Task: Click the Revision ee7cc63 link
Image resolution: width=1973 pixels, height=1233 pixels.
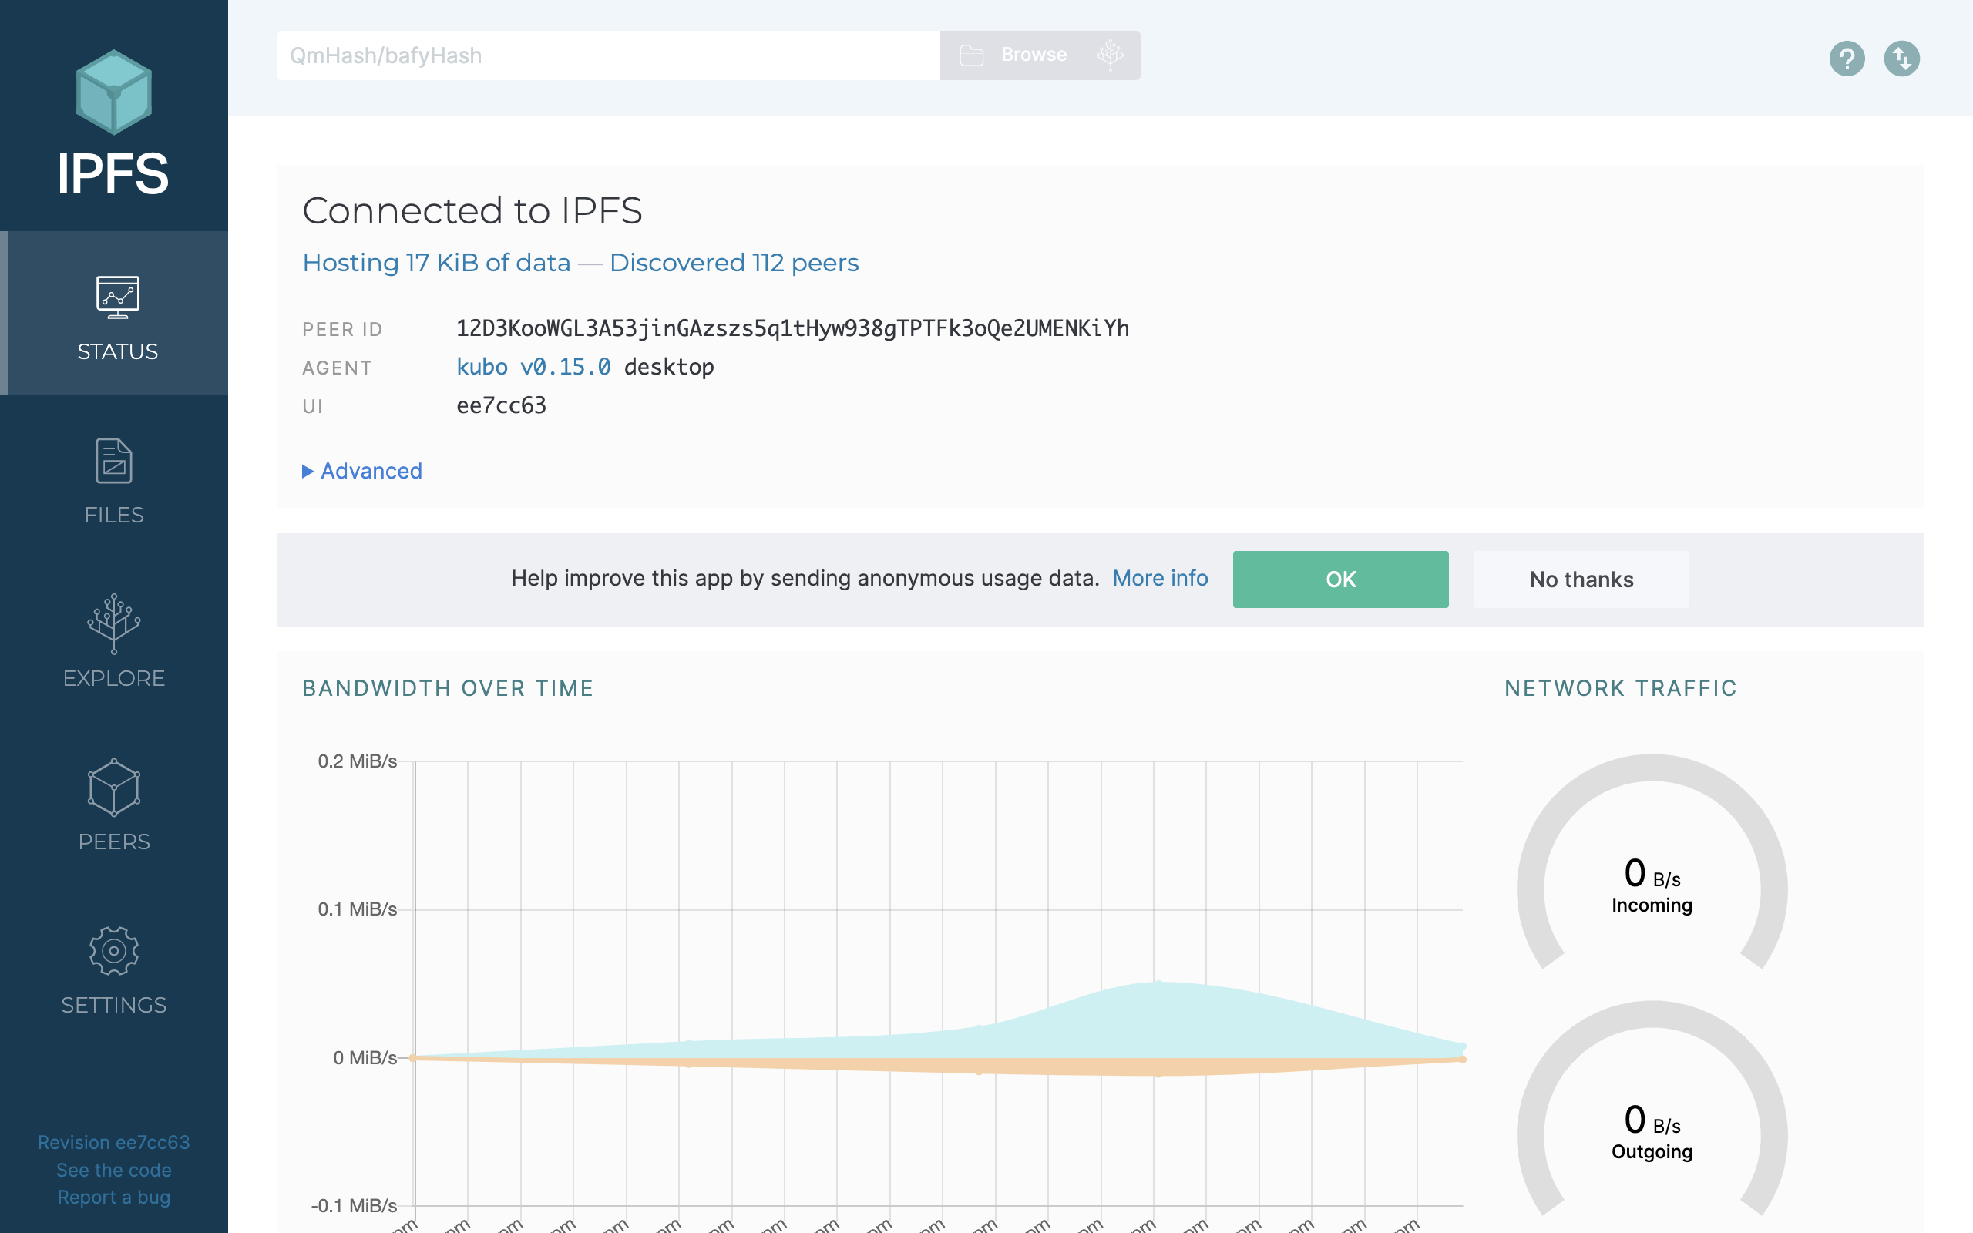Action: coord(114,1143)
